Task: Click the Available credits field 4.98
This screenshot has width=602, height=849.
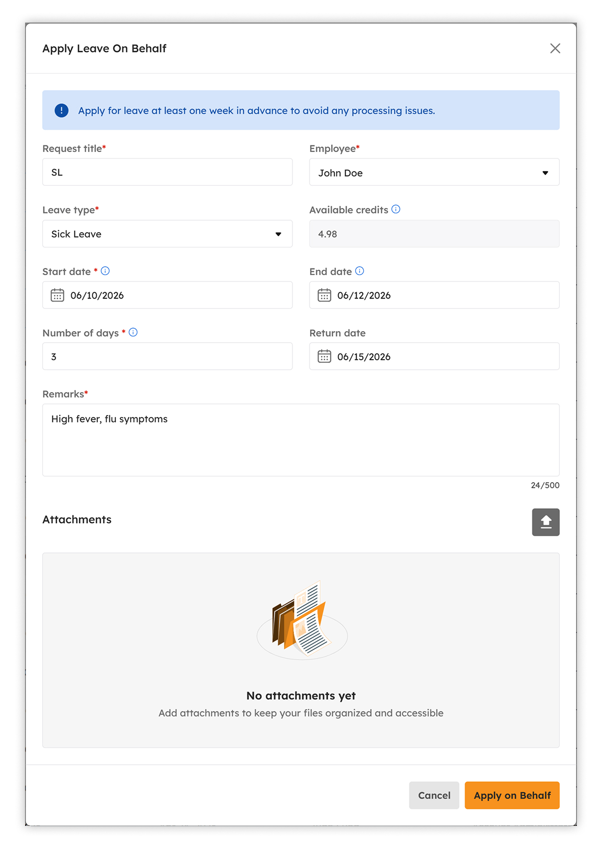Action: click(x=434, y=234)
